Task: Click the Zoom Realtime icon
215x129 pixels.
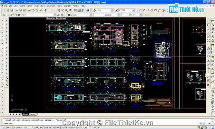Action: click(63, 10)
